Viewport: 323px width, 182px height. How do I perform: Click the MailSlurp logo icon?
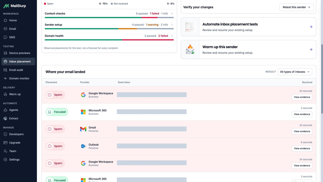pyautogui.click(x=6, y=6)
